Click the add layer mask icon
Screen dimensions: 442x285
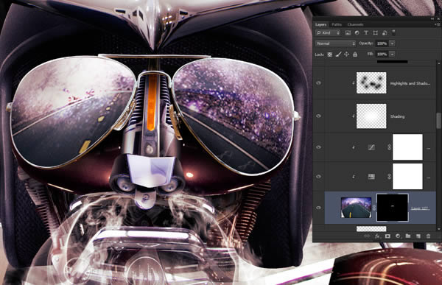pos(387,236)
